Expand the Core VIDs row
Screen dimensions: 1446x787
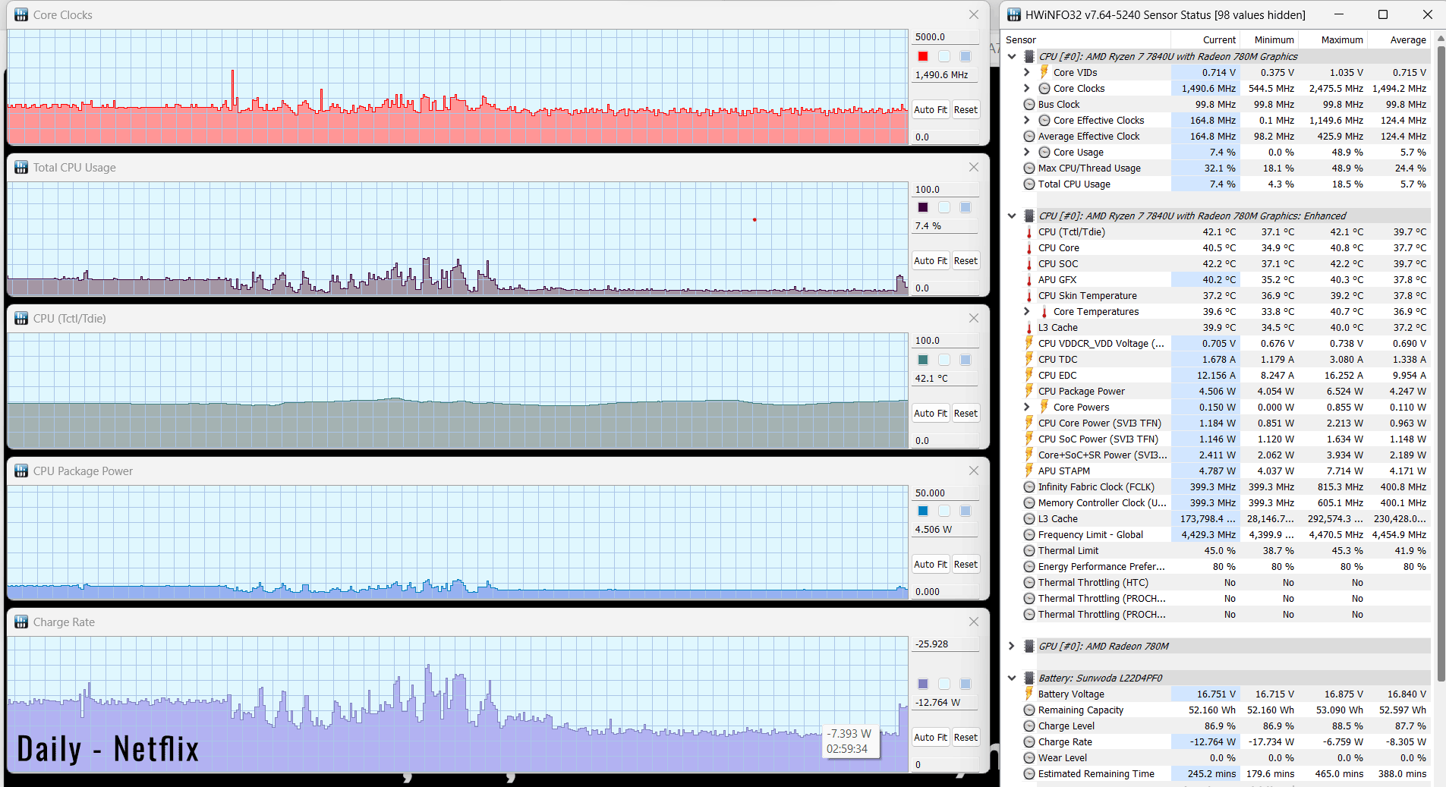tap(1027, 72)
